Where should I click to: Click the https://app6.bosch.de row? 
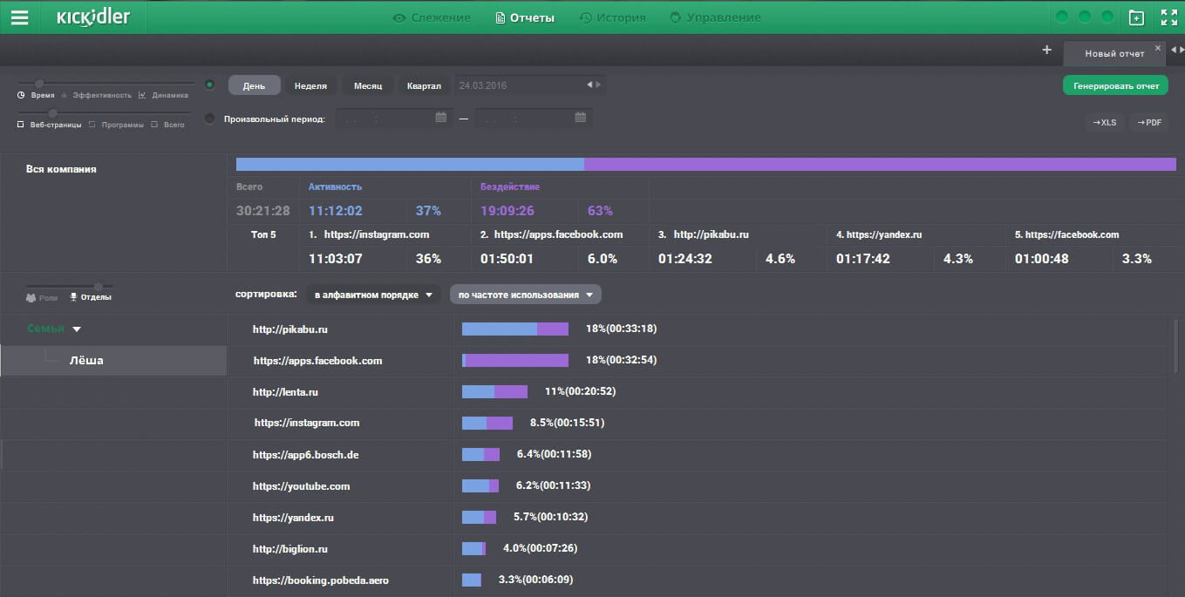(696, 454)
